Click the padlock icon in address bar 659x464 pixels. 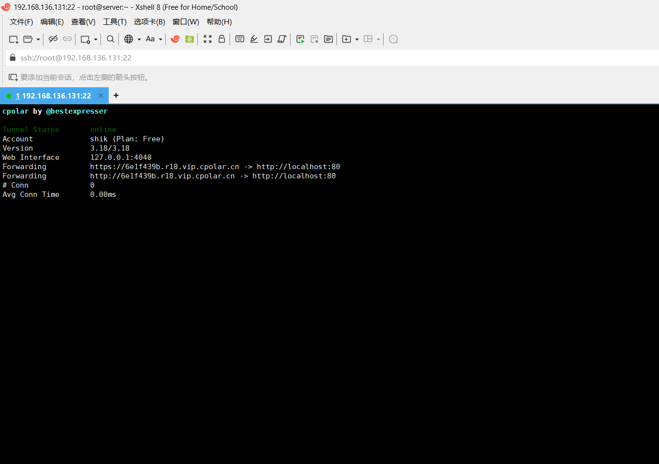[x=13, y=58]
